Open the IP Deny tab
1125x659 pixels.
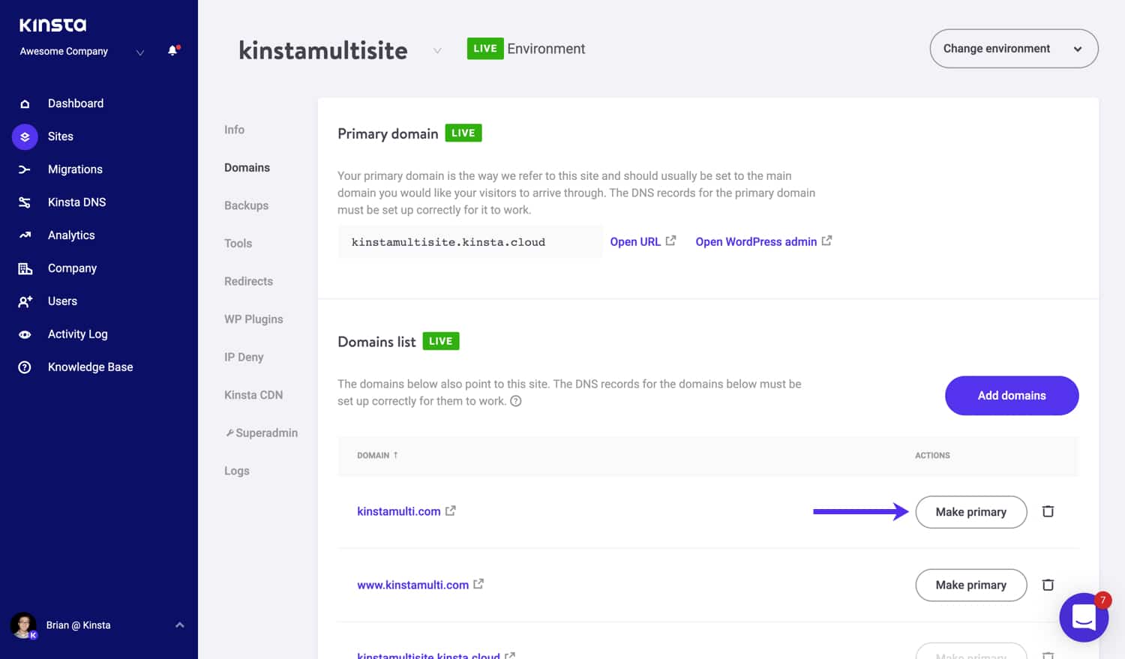coord(244,358)
